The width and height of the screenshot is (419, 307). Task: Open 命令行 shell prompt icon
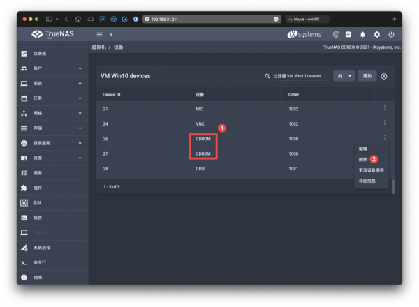click(x=24, y=262)
